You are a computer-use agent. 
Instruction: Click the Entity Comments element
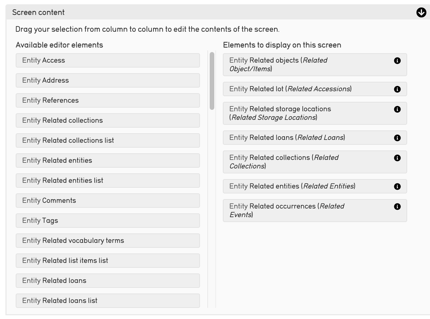pos(108,201)
